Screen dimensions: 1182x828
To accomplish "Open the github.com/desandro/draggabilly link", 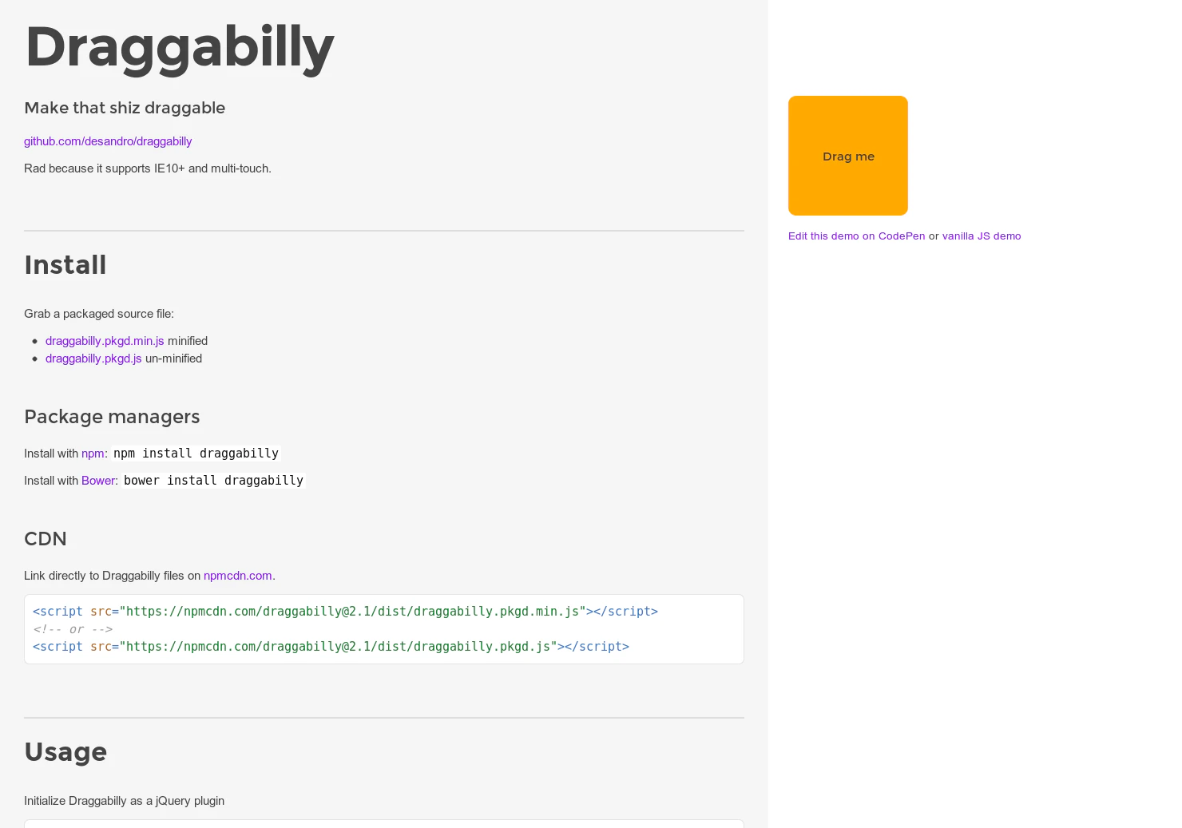I will (x=108, y=141).
